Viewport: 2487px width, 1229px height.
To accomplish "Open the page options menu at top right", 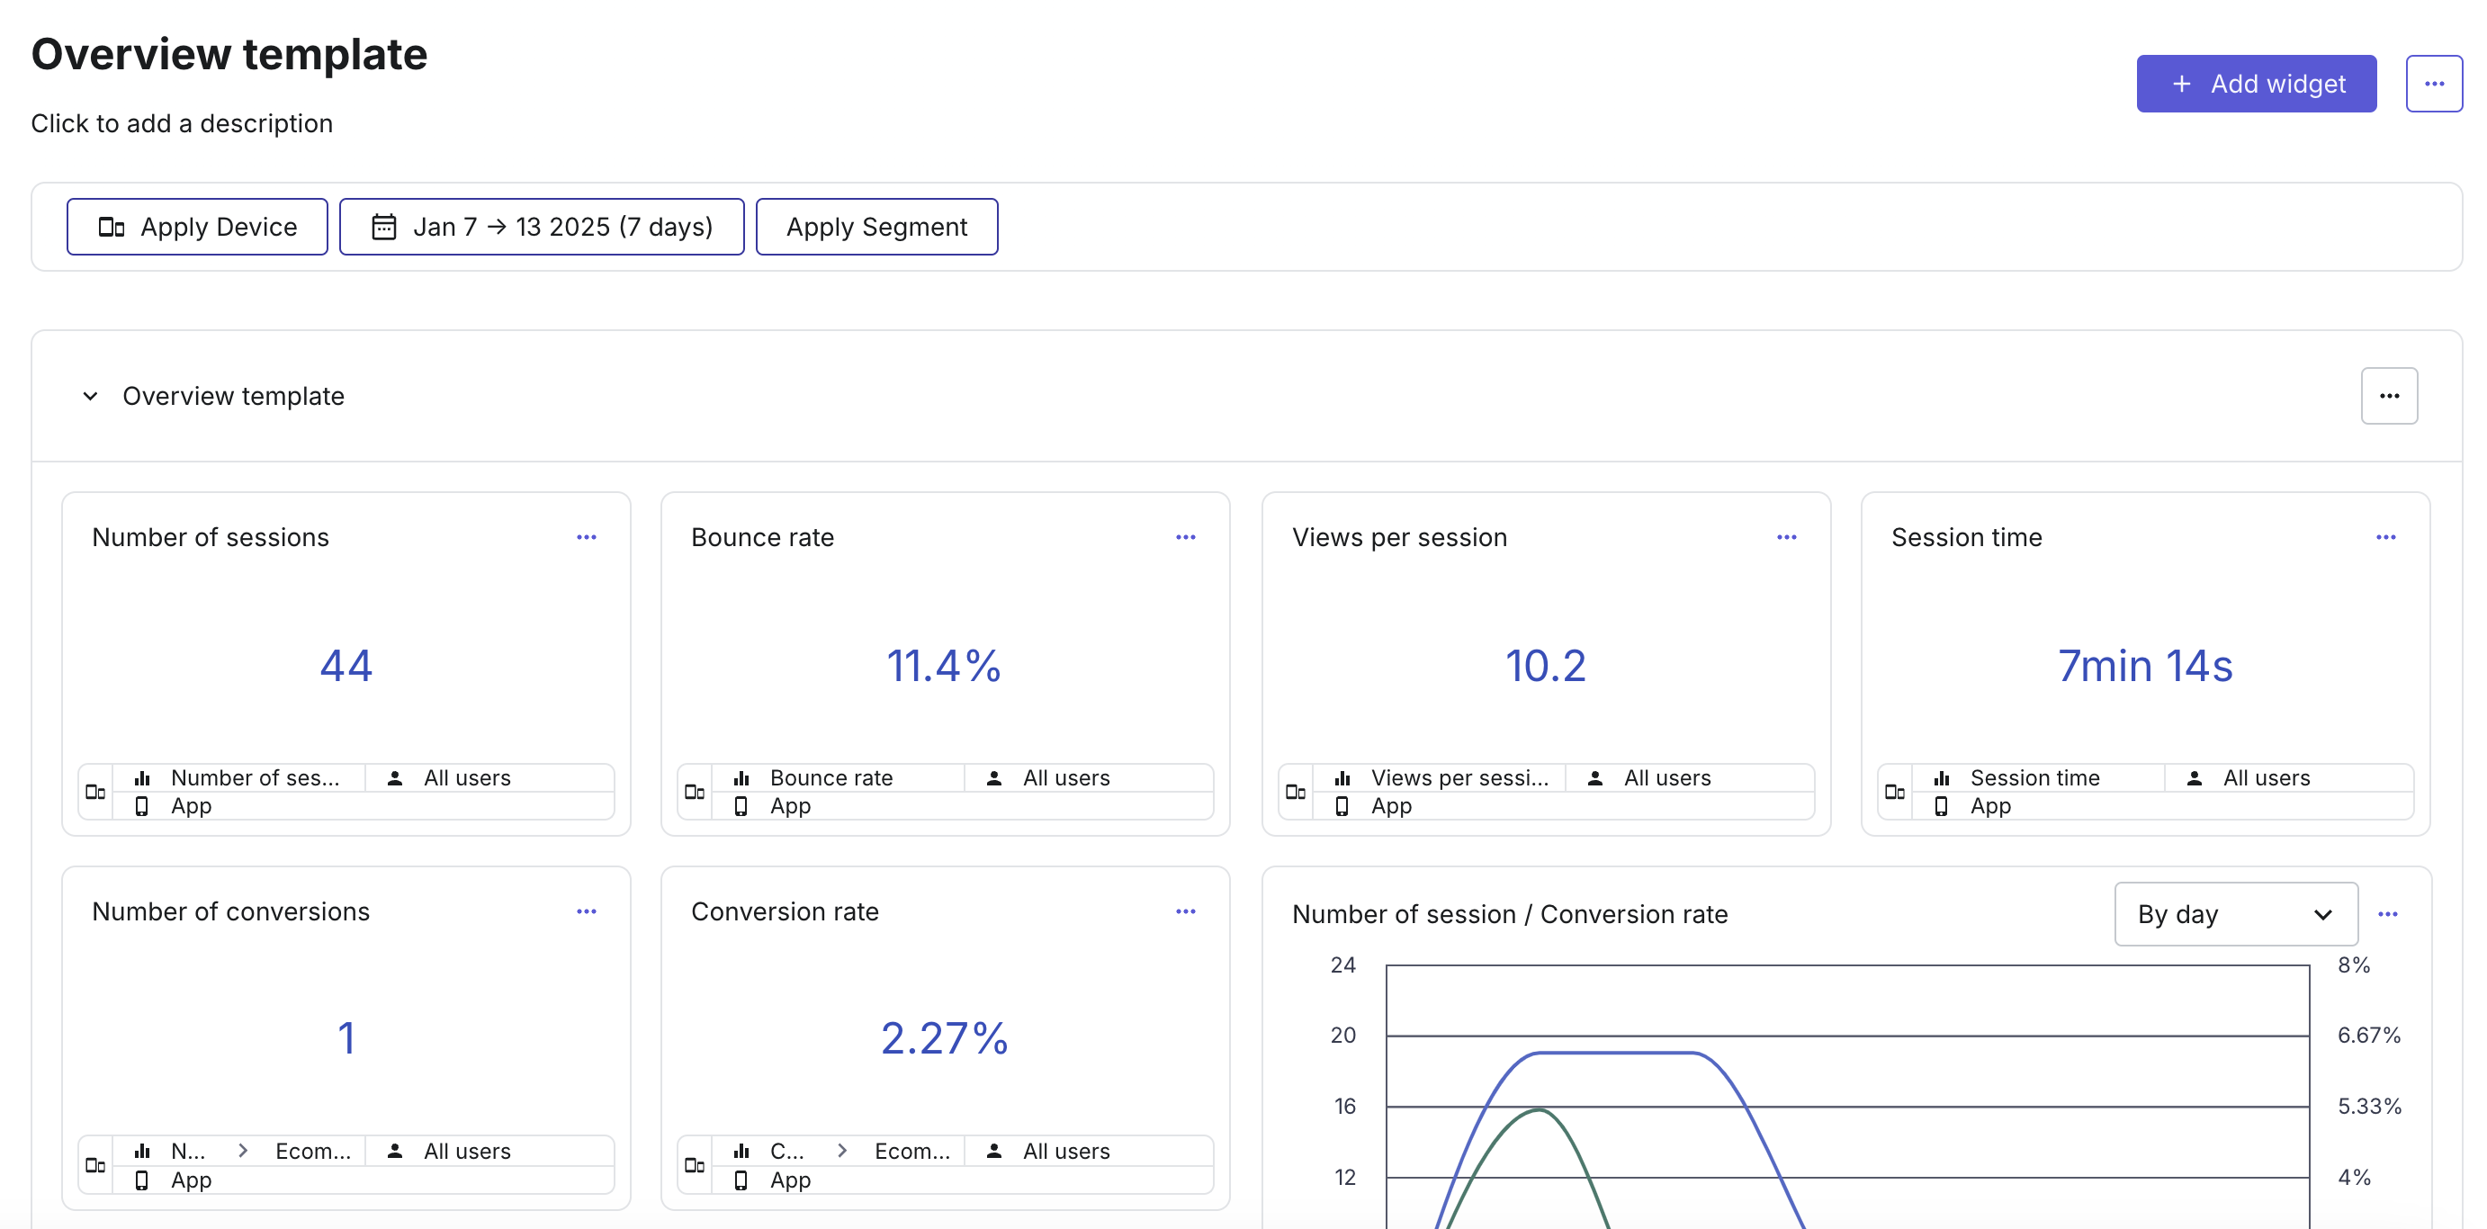I will coord(2435,83).
